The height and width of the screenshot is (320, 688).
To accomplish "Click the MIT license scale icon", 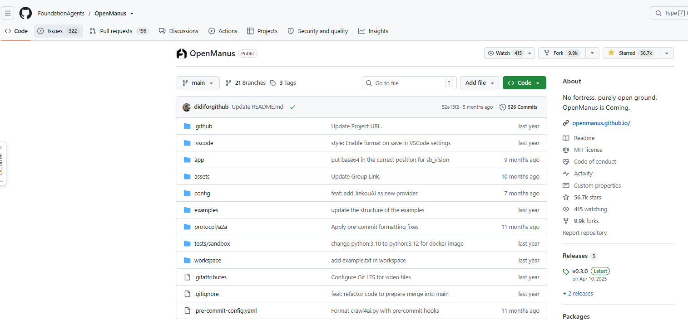I will [566, 150].
